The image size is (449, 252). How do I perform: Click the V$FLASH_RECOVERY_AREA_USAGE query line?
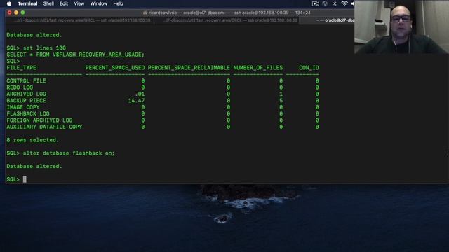[x=75, y=55]
